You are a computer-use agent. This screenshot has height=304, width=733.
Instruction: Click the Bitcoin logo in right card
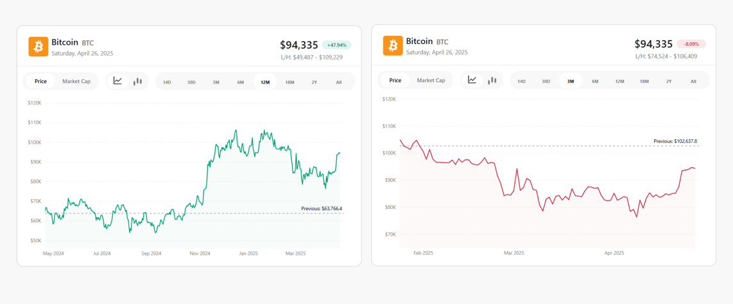pyautogui.click(x=392, y=46)
